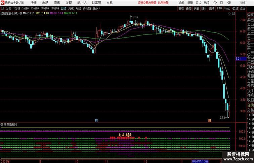Image resolution: width=254 pixels, height=163 pixels.
Task: Click the 叠加 toolbar button
Action: pyautogui.click(x=189, y=8)
